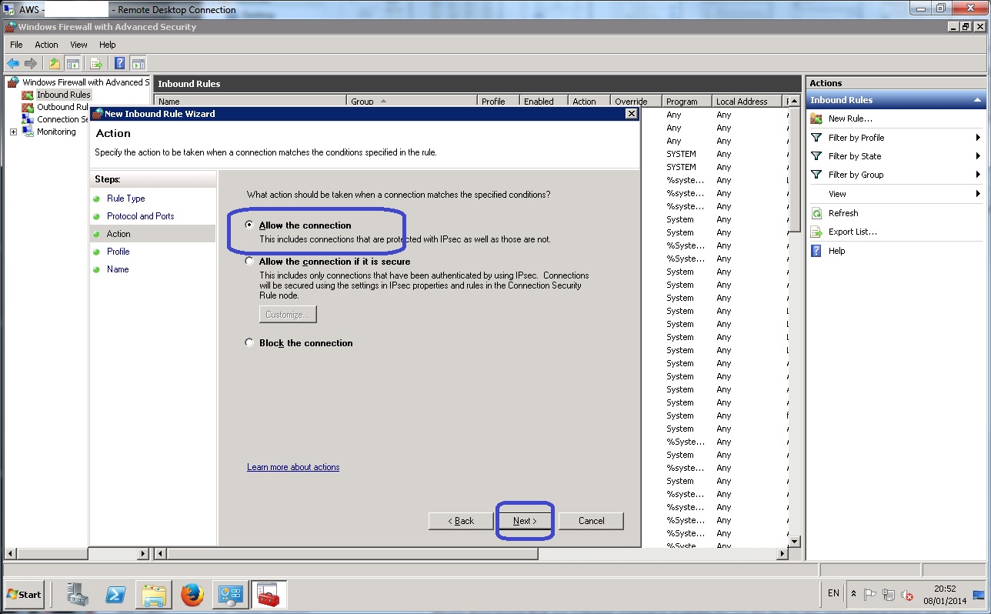Open Filter by Profile submenu

pyautogui.click(x=896, y=138)
